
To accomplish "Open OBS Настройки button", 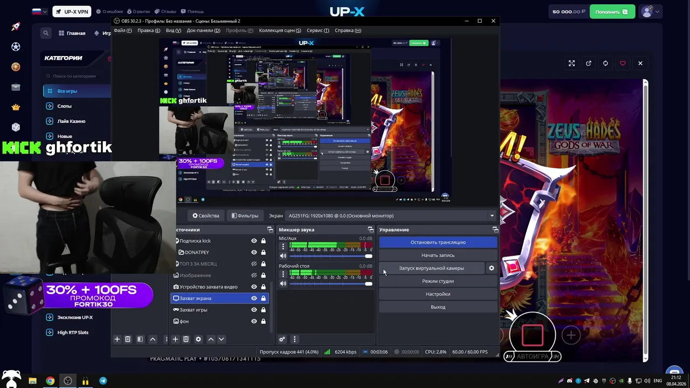I will pyautogui.click(x=438, y=294).
